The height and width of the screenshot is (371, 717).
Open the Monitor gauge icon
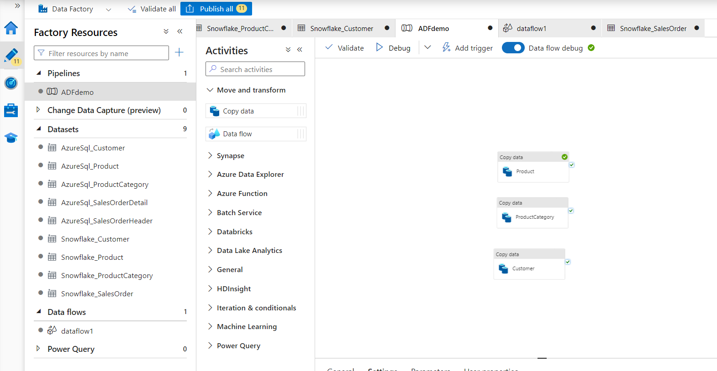pyautogui.click(x=11, y=83)
